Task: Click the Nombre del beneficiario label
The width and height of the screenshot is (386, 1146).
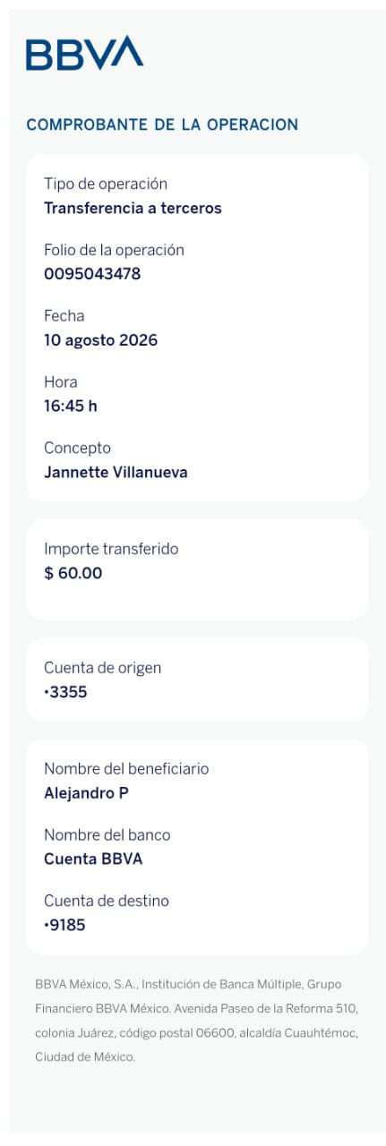Action: pos(126,769)
